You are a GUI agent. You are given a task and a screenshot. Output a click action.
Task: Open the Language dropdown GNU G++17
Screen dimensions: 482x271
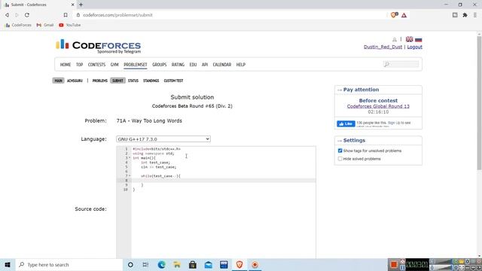click(163, 139)
